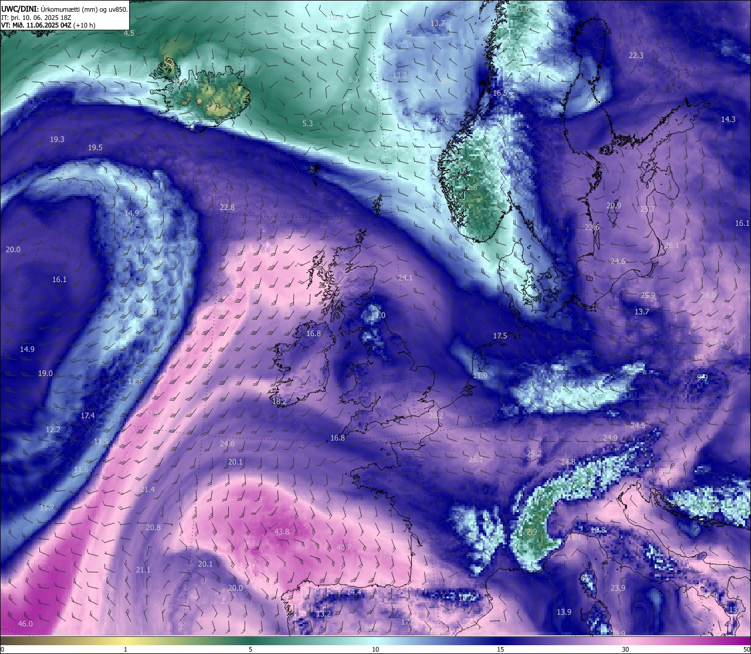Click the title text 'UWC/DINI: Úrkomumætti (mm) og uv850.'
The width and height of the screenshot is (751, 654).
65,9
